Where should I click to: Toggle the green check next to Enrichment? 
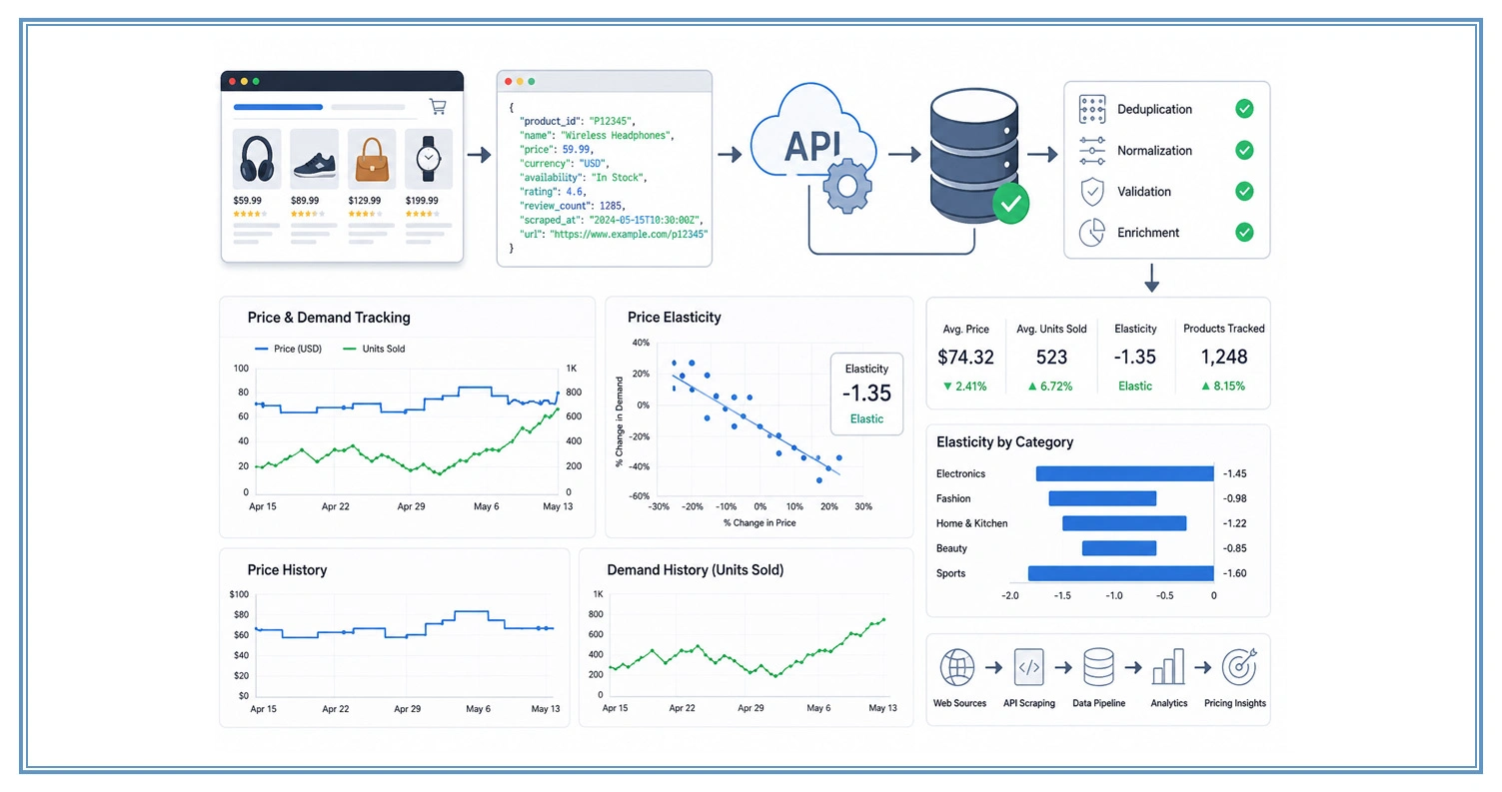click(x=1244, y=232)
